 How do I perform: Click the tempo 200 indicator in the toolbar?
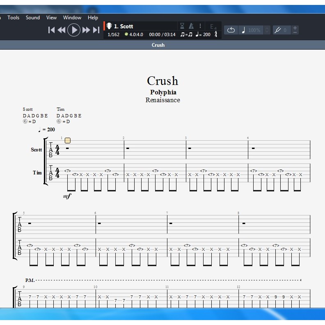point(203,34)
